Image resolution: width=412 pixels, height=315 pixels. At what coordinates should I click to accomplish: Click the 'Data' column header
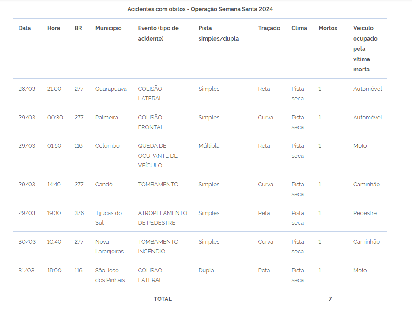tap(25, 28)
